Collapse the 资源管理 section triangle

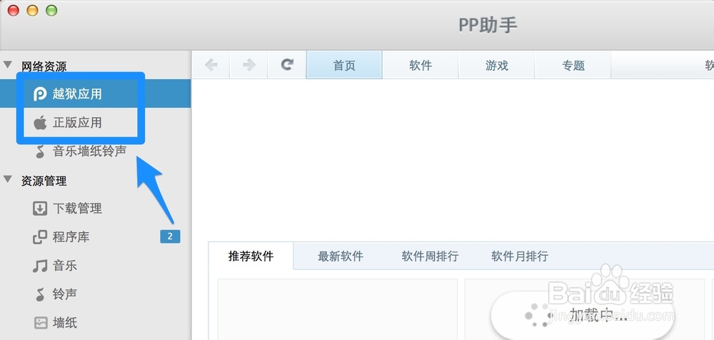click(x=8, y=179)
